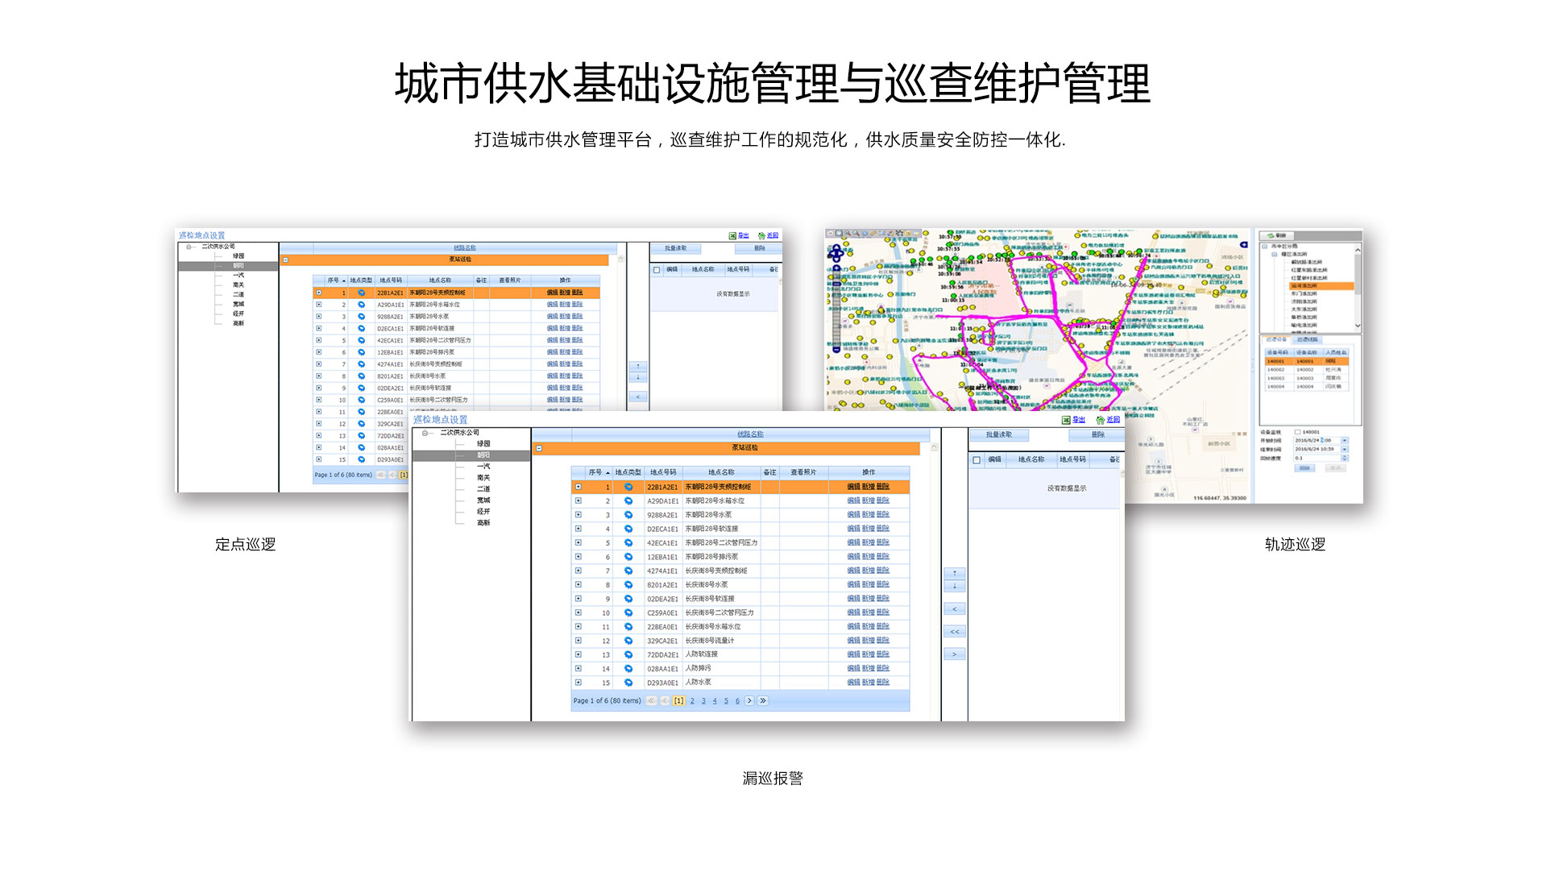Click the last-page » pager icon
The image size is (1547, 872).
(762, 701)
